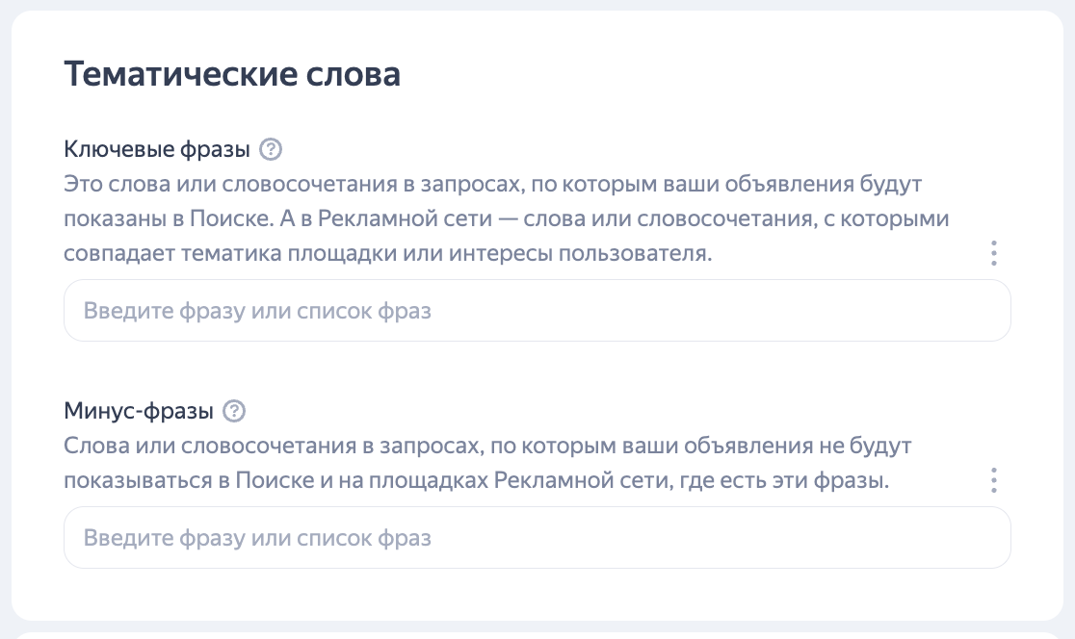Click the Ключевые фразы label text
This screenshot has height=639, width=1075.
157,148
